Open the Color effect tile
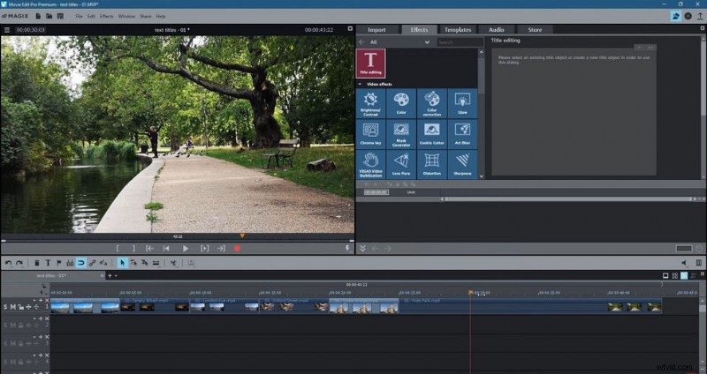 (401, 103)
